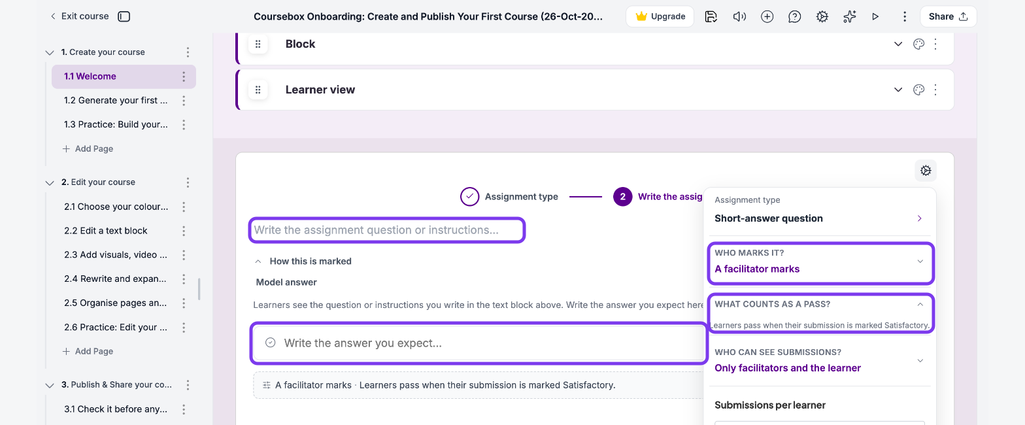The image size is (1025, 425).
Task: Click the Model answer label
Action: [286, 282]
